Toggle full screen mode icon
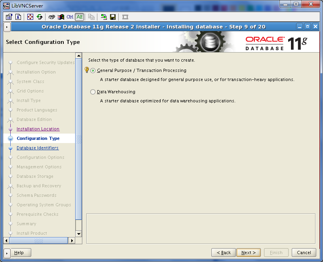323x262 pixels. click(x=30, y=17)
